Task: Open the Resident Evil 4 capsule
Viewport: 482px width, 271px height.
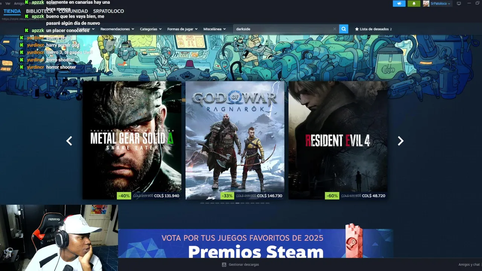Action: click(x=338, y=140)
